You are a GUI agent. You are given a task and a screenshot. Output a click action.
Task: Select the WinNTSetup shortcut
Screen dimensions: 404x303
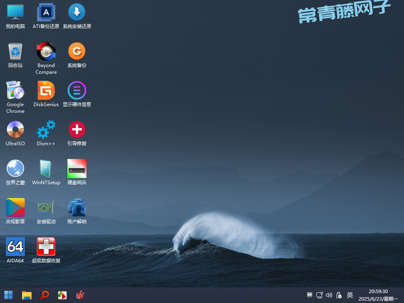click(x=46, y=169)
